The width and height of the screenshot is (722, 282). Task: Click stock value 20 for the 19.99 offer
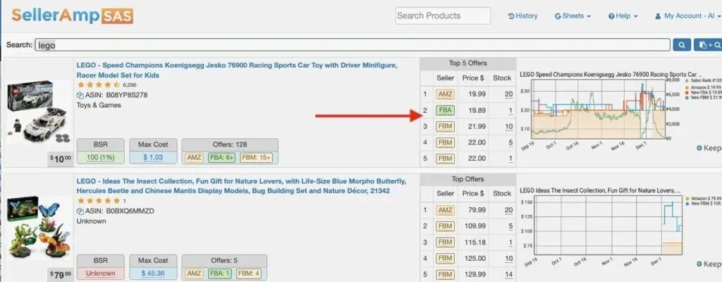click(508, 94)
